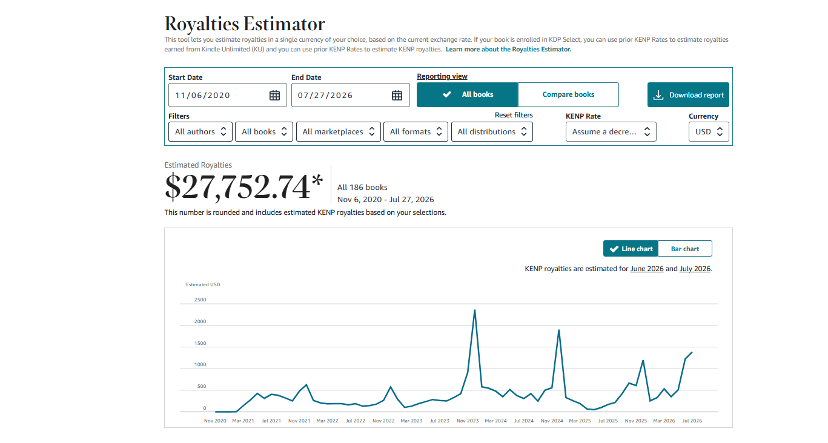Expand the All marketplaces filter dropdown
The width and height of the screenshot is (828, 443).
point(339,131)
